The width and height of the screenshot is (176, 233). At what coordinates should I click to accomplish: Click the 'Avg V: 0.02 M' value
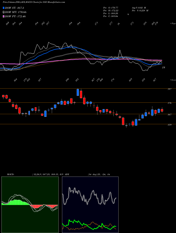coord(140,7)
